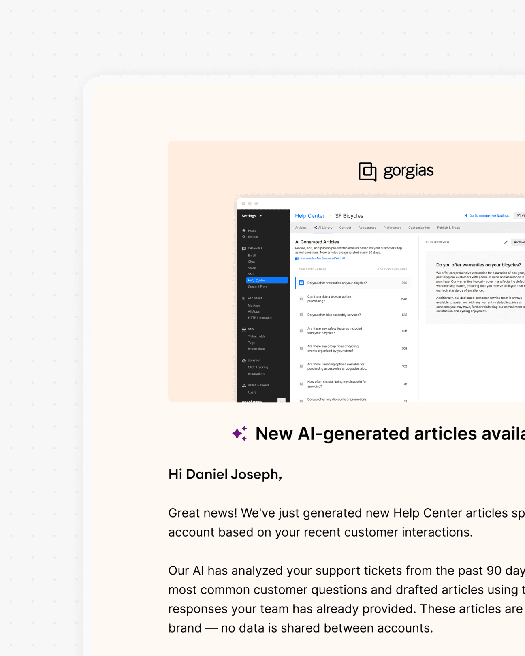Click the blue article icon for warranties row
The image size is (525, 656).
[301, 283]
